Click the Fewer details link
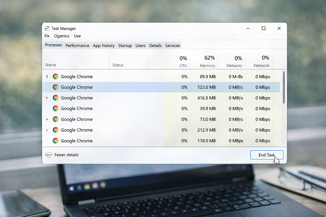The image size is (326, 217). coord(66,155)
